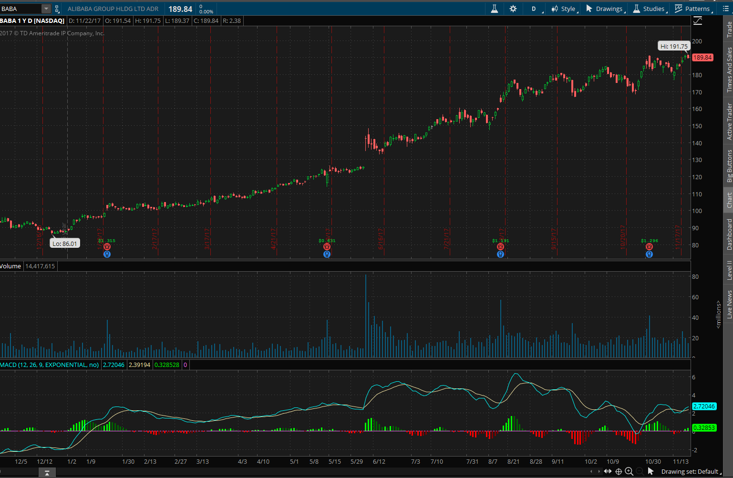Image resolution: width=733 pixels, height=478 pixels.
Task: Click the BABA 1 Y D [NASDAQ] chart title
Action: [x=32, y=20]
